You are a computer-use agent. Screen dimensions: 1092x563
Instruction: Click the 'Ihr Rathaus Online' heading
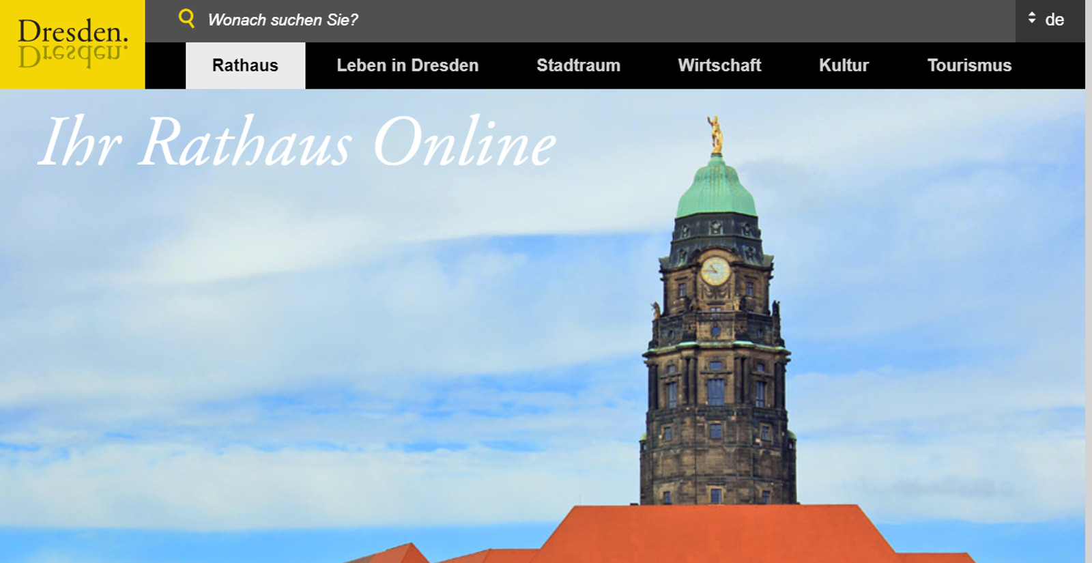click(298, 142)
